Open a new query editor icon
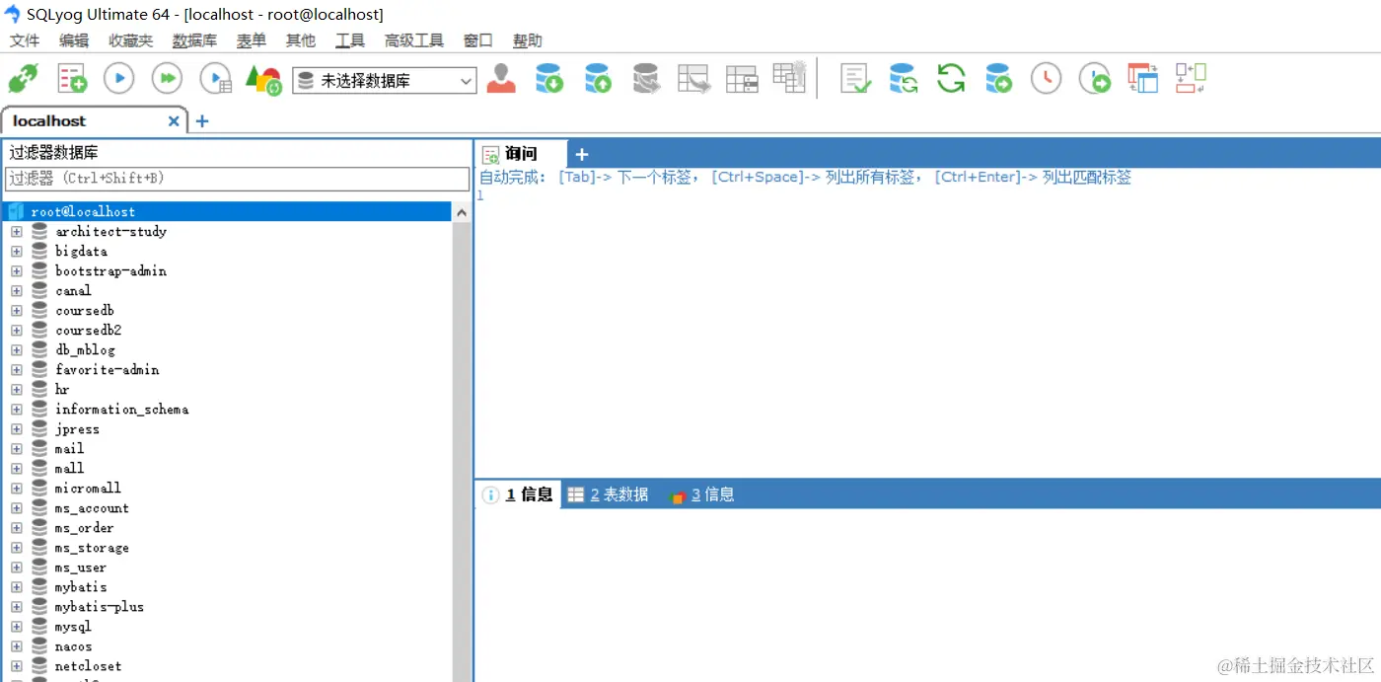1381x682 pixels. (x=71, y=79)
